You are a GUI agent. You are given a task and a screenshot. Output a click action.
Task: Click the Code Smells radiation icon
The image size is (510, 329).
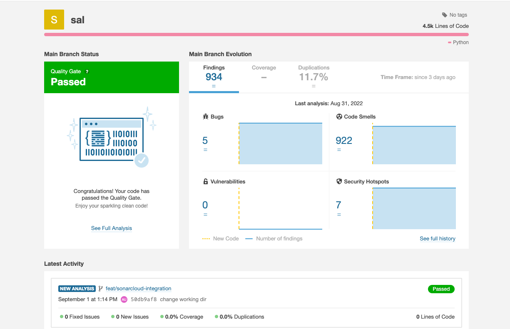click(339, 117)
